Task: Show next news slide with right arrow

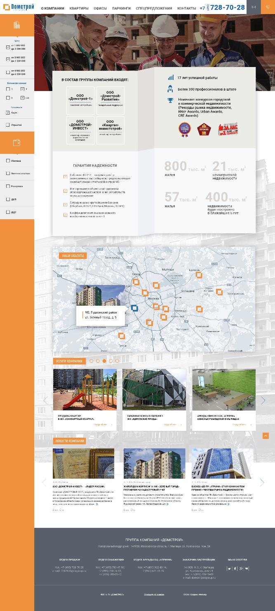Action: click(x=262, y=482)
